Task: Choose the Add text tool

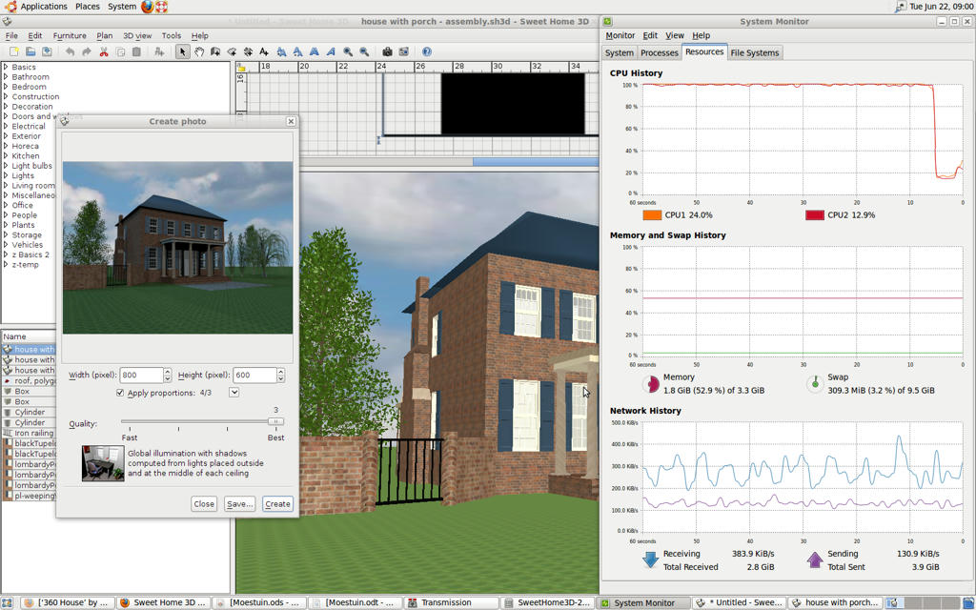Action: (x=264, y=51)
